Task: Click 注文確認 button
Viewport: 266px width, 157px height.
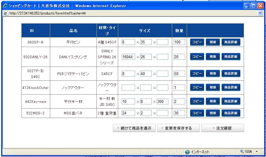Action: click(222, 128)
